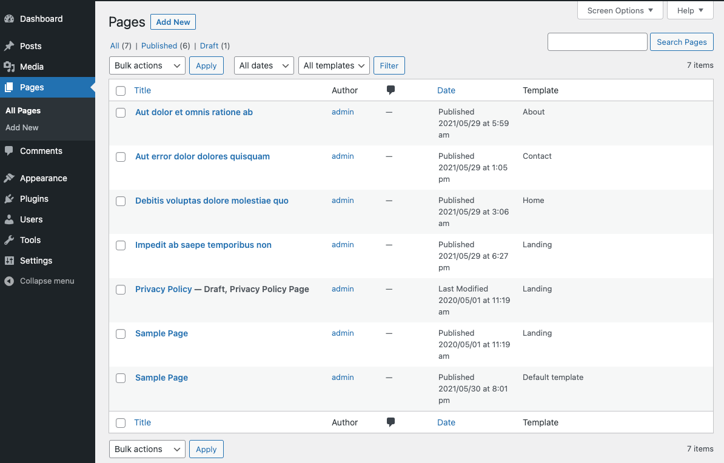The height and width of the screenshot is (463, 724).
Task: Check the box for Privacy Policy page
Action: pyautogui.click(x=121, y=290)
